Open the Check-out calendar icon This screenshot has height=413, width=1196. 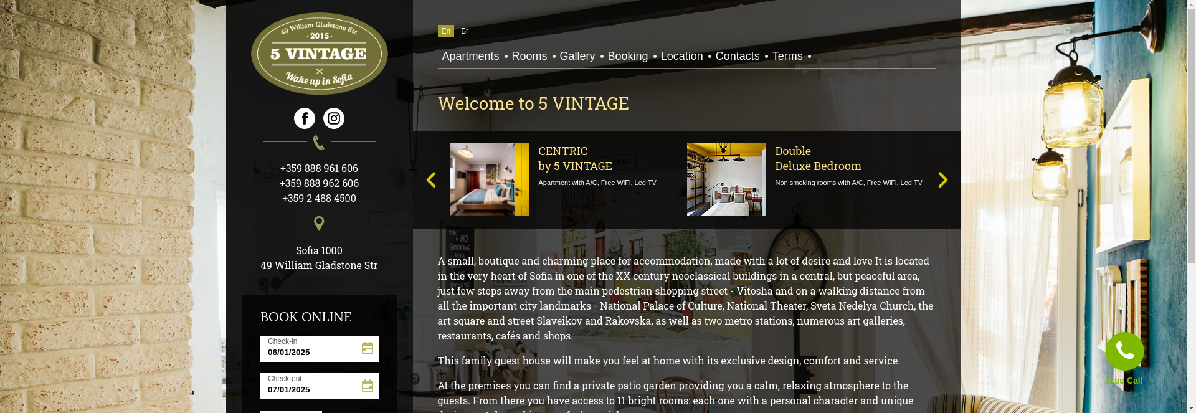368,386
